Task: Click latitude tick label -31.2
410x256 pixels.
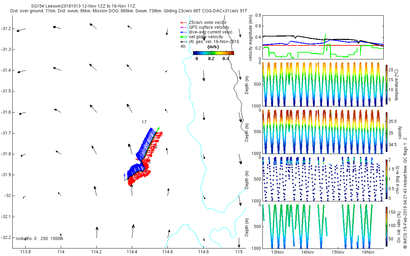Action: 6,29
